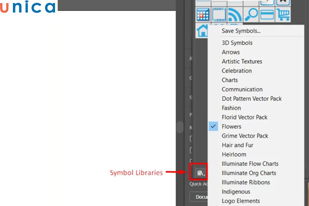This screenshot has height=206, width=309.
Task: Uncheck the Flowers library entry
Action: click(x=231, y=127)
